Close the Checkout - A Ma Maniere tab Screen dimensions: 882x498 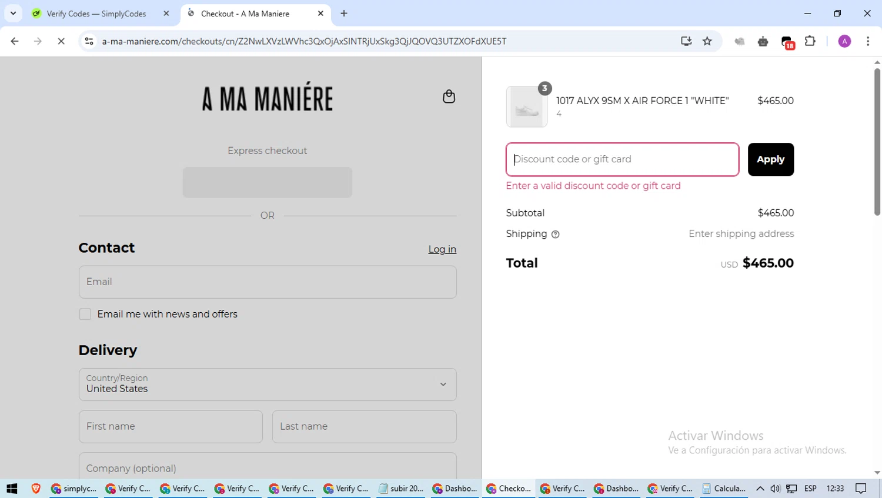[x=320, y=13]
